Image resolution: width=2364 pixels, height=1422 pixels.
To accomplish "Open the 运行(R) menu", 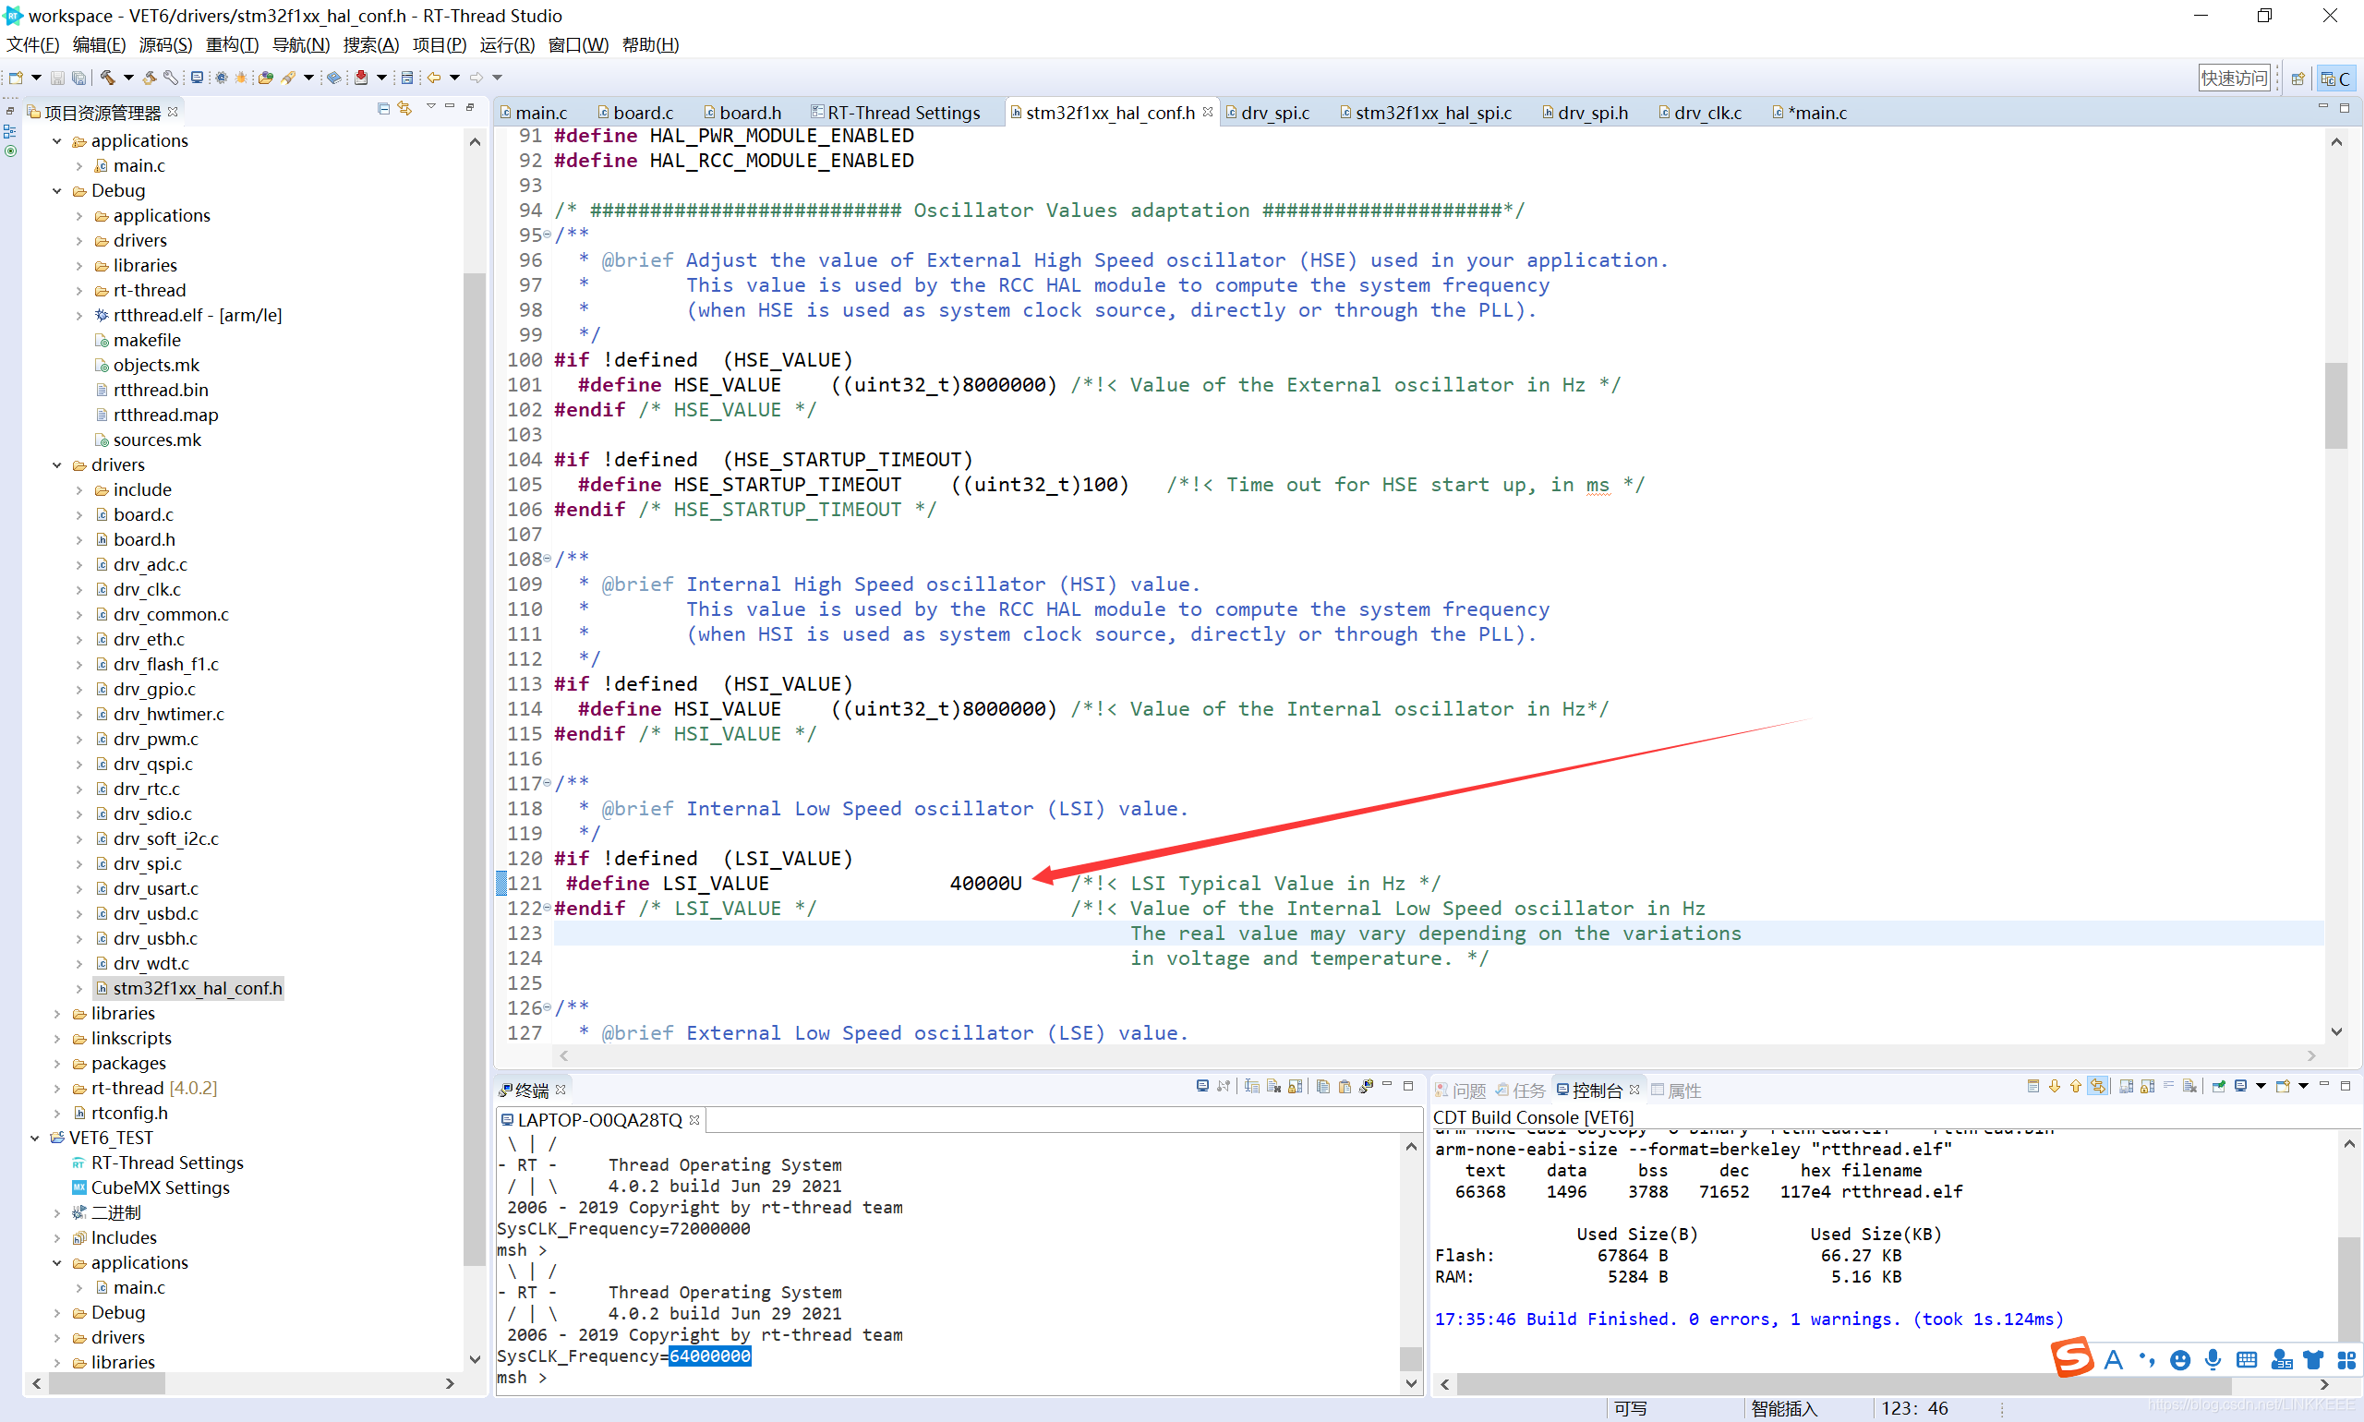I will tap(507, 45).
